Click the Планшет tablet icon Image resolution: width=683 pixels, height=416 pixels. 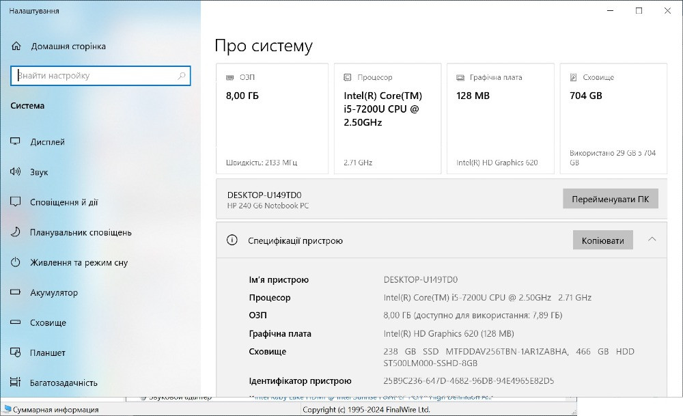15,352
